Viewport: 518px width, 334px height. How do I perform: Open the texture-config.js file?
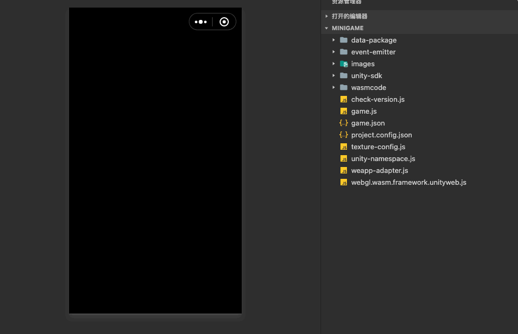point(378,147)
